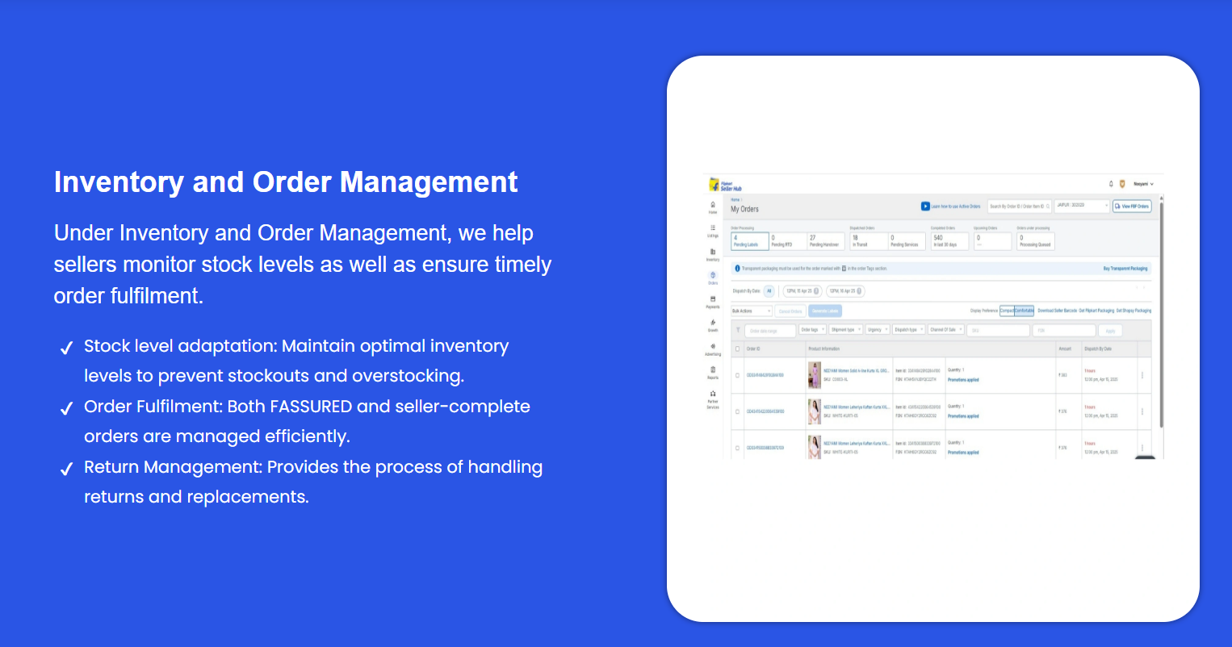1232x647 pixels.
Task: Open the Shipment type filter dropdown
Action: coord(846,330)
